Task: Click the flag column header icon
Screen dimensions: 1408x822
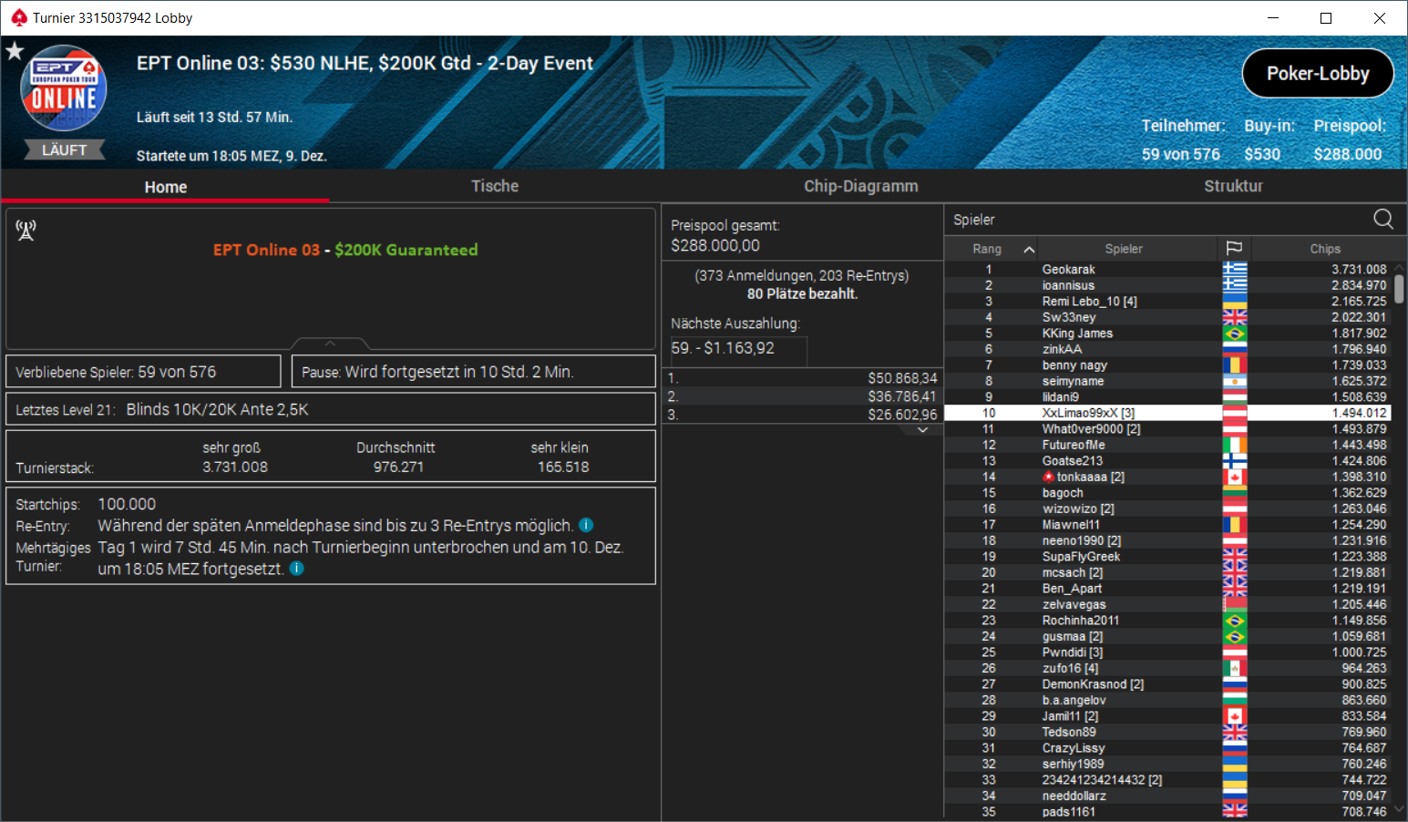Action: (x=1234, y=248)
